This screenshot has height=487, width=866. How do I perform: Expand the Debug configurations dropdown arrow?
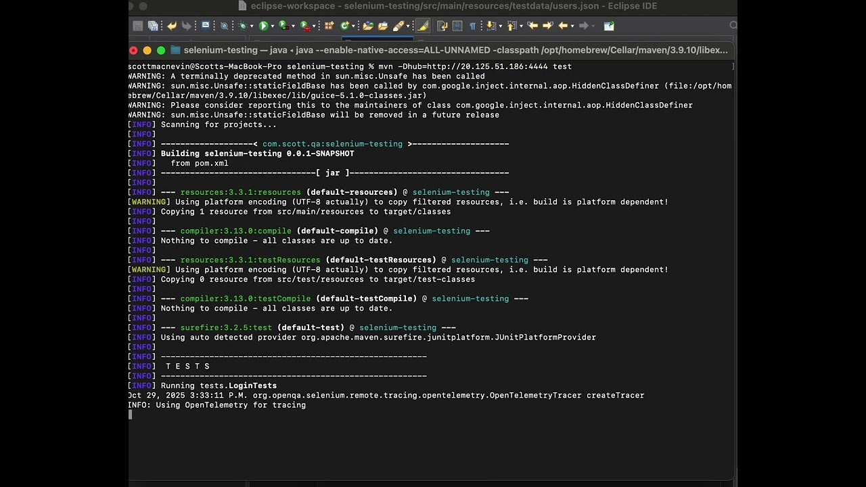[252, 26]
